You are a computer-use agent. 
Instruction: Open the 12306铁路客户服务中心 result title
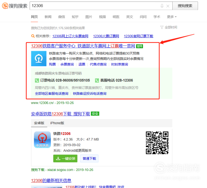[83, 46]
